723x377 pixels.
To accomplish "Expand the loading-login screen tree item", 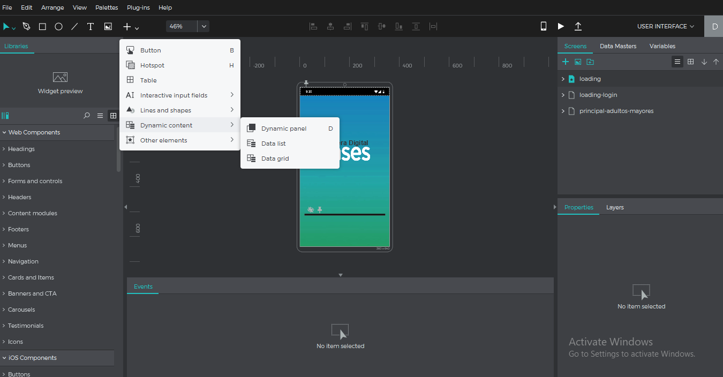I will (x=563, y=95).
